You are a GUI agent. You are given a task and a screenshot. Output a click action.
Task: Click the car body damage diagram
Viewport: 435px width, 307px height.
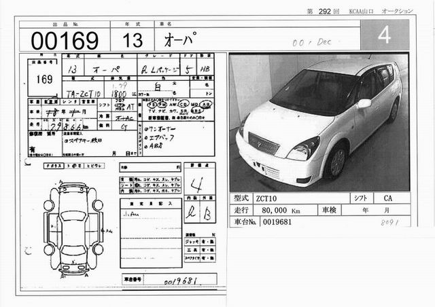coord(73,229)
